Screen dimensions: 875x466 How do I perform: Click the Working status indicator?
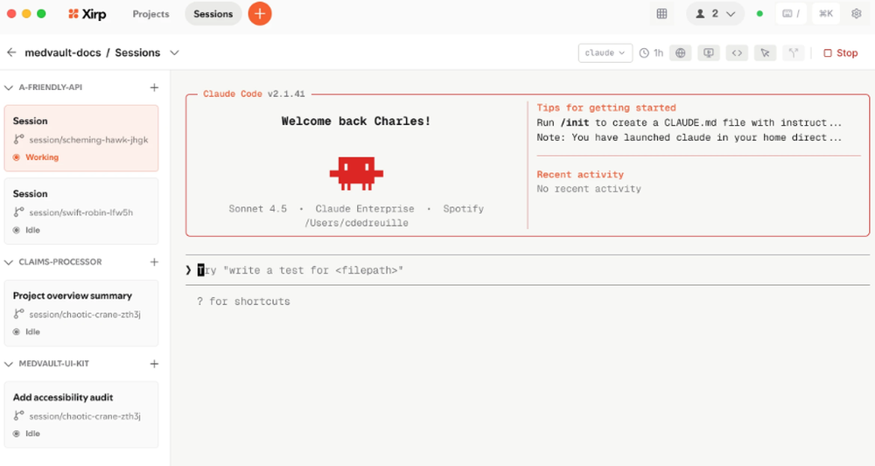[36, 157]
